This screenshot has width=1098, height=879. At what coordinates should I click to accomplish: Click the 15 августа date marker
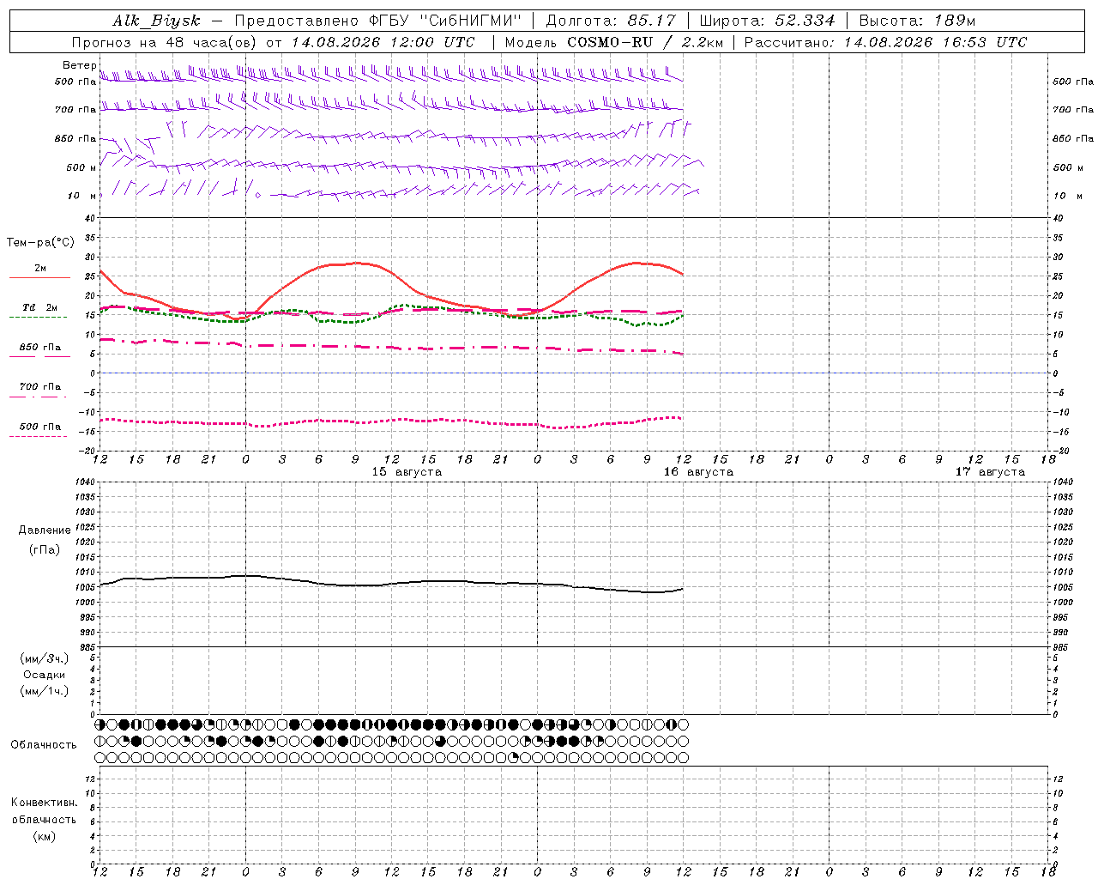pos(407,472)
